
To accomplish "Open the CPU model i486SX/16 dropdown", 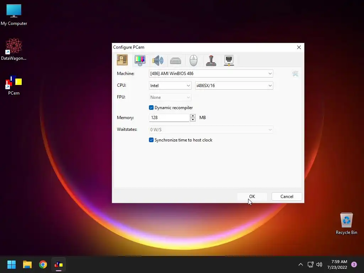I will (x=234, y=86).
